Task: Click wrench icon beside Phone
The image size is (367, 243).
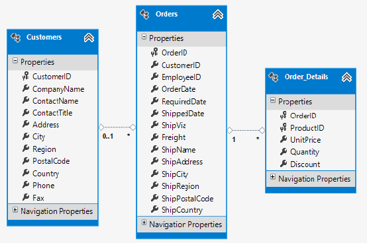Action: 26,185
